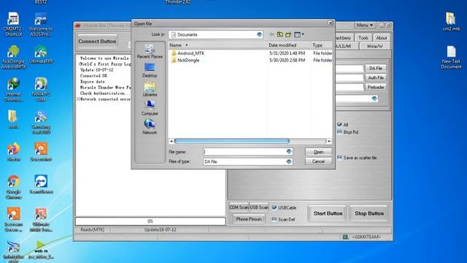This screenshot has height=263, width=467.
Task: Expand the Look in Documents dropdown
Action: [260, 34]
